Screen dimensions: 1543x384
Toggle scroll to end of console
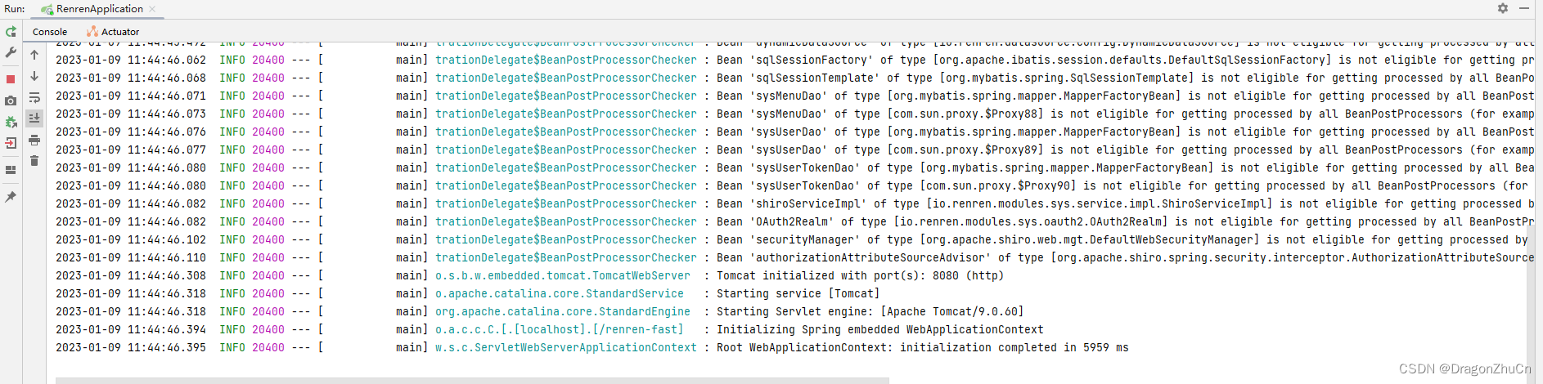[x=34, y=118]
